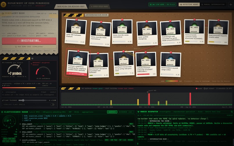Click the Flaky Tolerance icon
This screenshot has width=234, height=146.
[3, 100]
